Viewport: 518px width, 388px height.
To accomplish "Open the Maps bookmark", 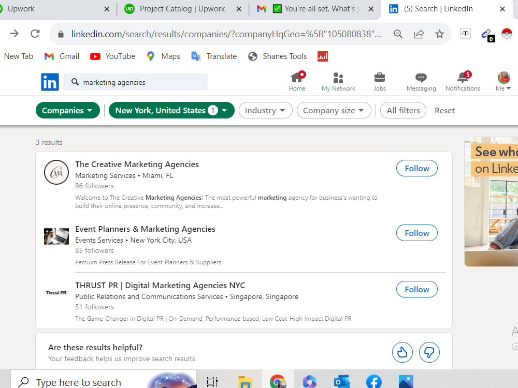I will tap(164, 56).
